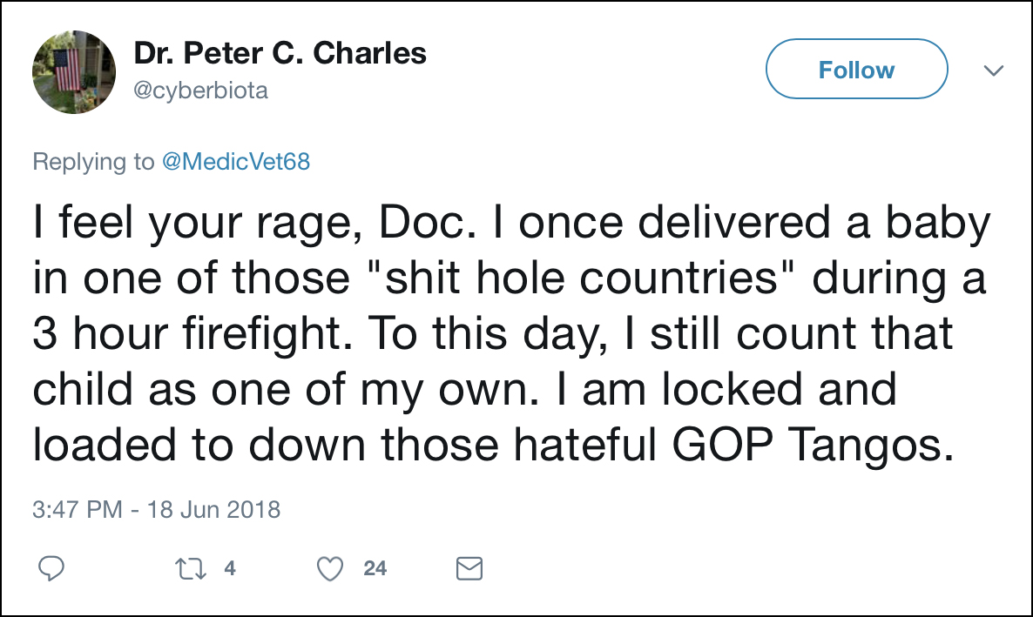Send tweet via the envelope message icon
Screen dimensions: 1033x617
click(469, 568)
